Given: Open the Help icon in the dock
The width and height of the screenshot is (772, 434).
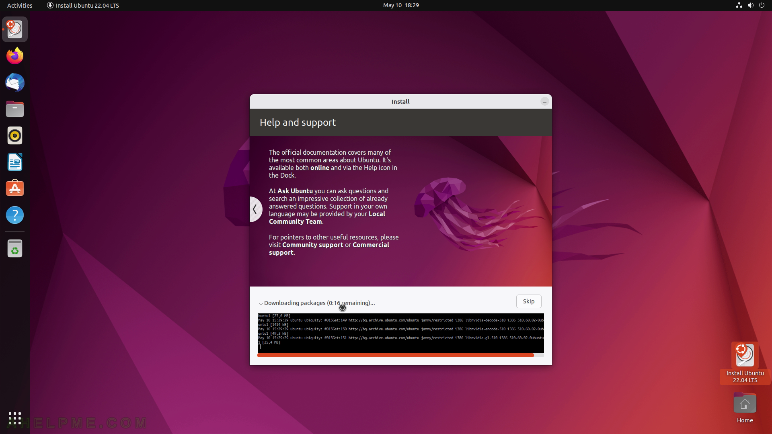Looking at the screenshot, I should (x=15, y=215).
